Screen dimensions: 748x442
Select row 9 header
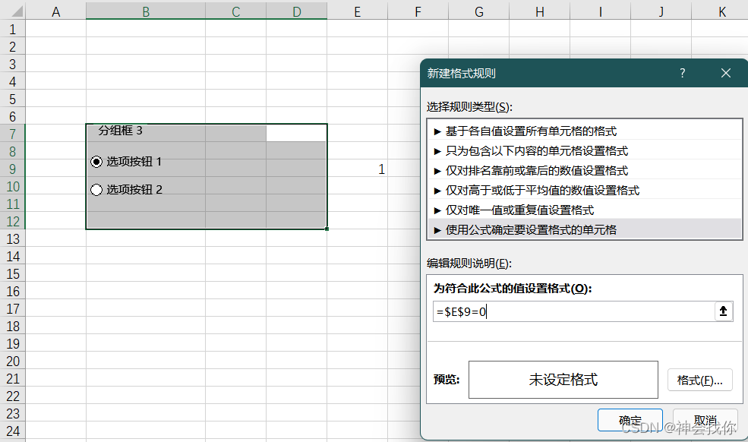pos(12,169)
